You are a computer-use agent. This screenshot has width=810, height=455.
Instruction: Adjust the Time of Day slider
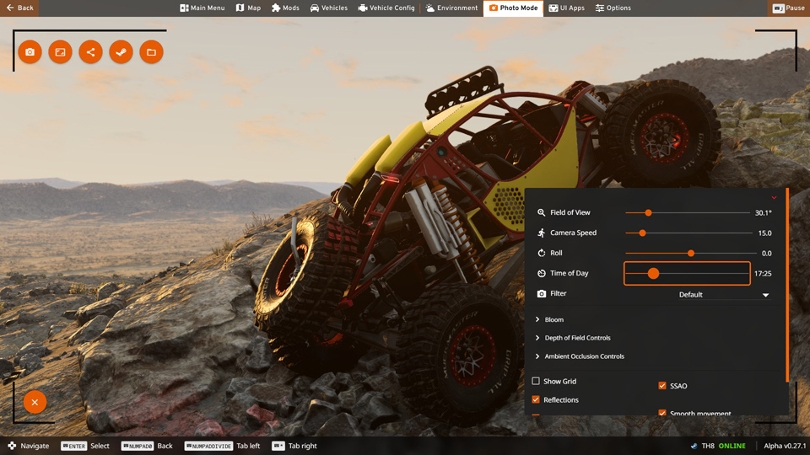(687, 273)
